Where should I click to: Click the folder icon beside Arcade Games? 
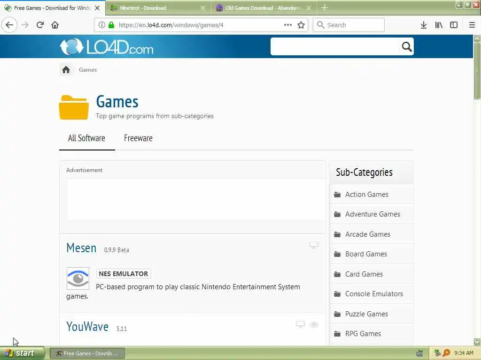coord(337,234)
